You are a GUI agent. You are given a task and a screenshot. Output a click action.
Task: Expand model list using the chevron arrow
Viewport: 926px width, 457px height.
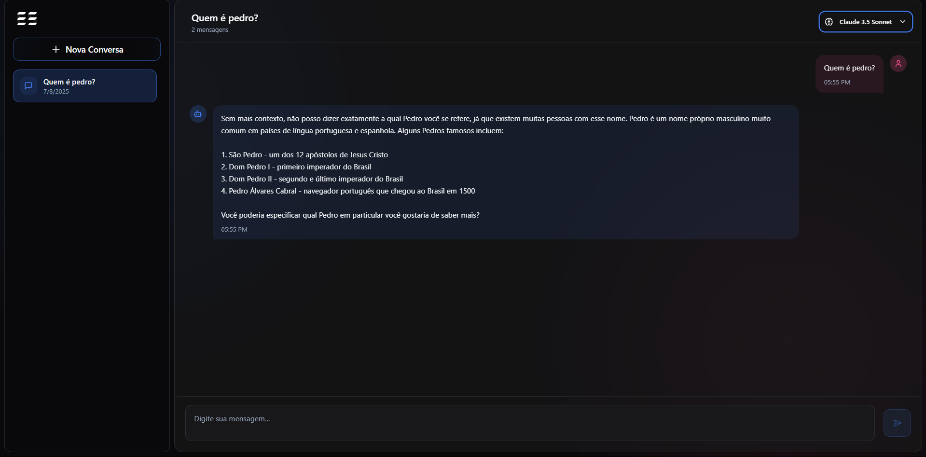tap(903, 22)
